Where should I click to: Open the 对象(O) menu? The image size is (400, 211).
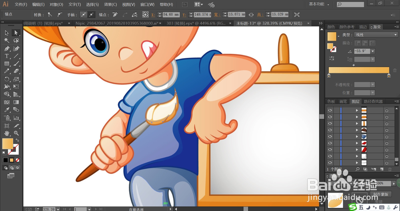click(56, 4)
